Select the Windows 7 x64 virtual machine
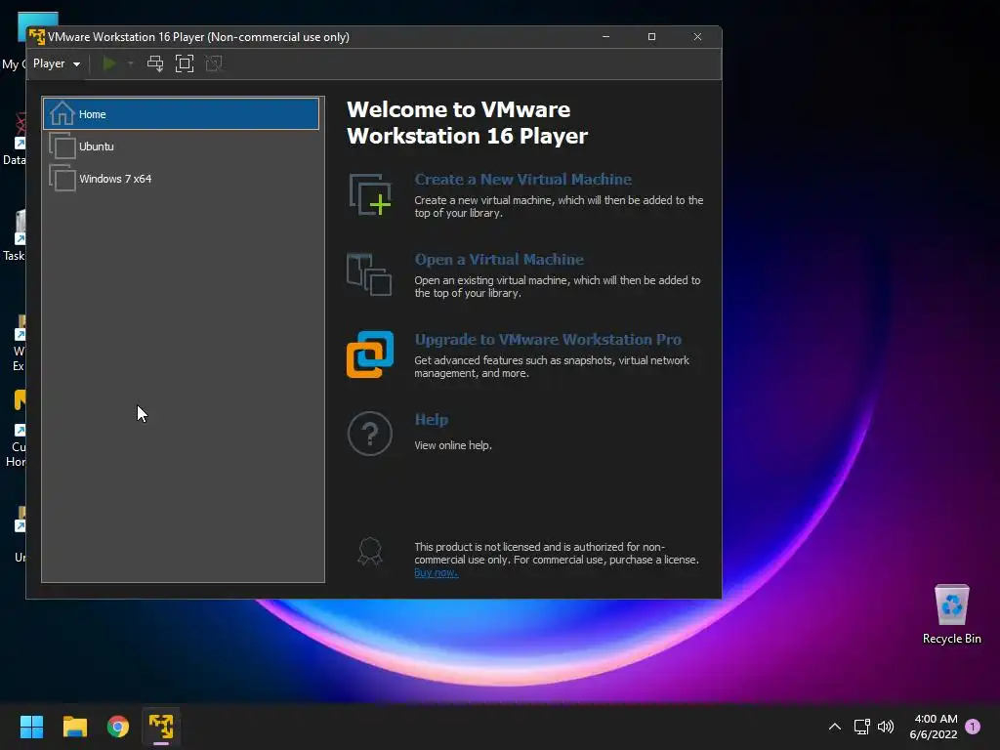 [181, 179]
